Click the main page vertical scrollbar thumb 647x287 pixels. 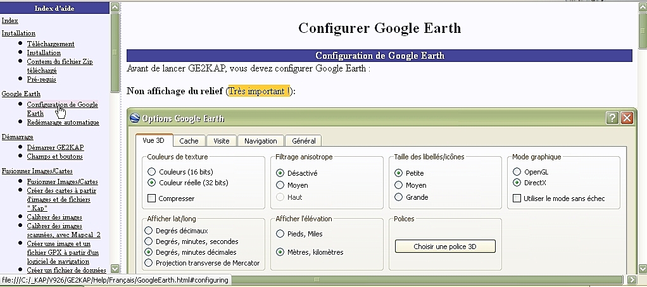coord(643,30)
